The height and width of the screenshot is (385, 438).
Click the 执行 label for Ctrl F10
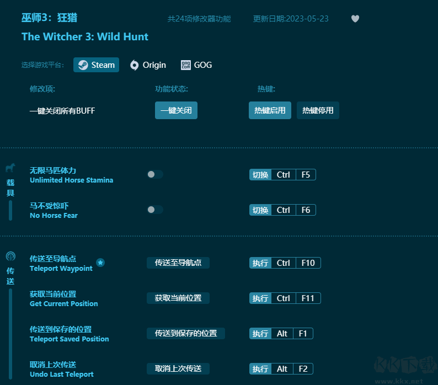(x=260, y=263)
